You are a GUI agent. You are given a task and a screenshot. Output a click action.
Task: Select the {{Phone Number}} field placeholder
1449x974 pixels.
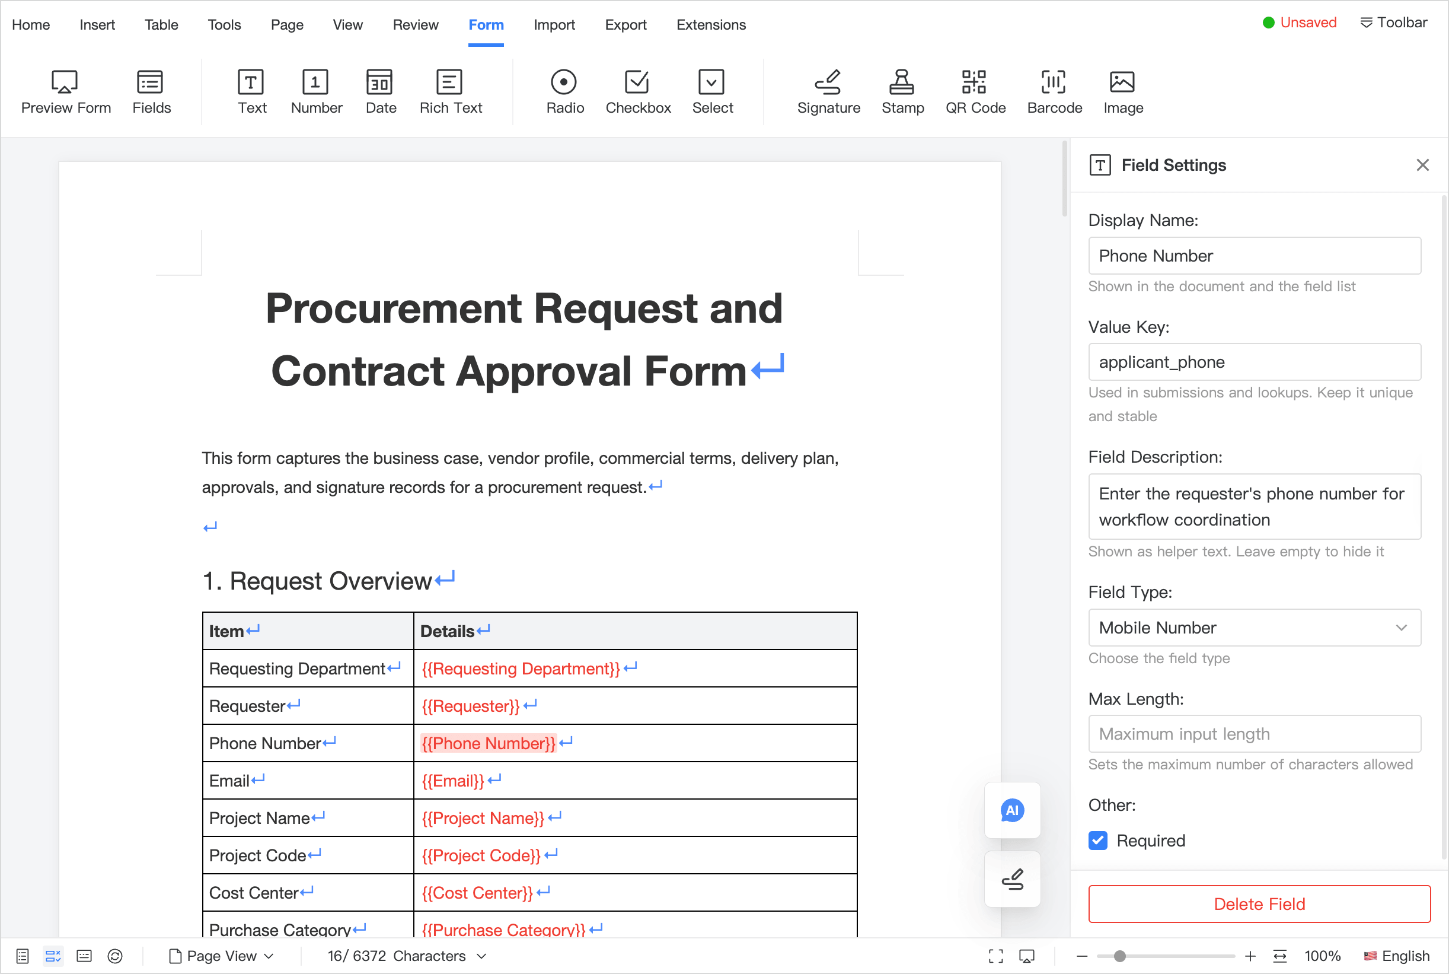click(488, 743)
